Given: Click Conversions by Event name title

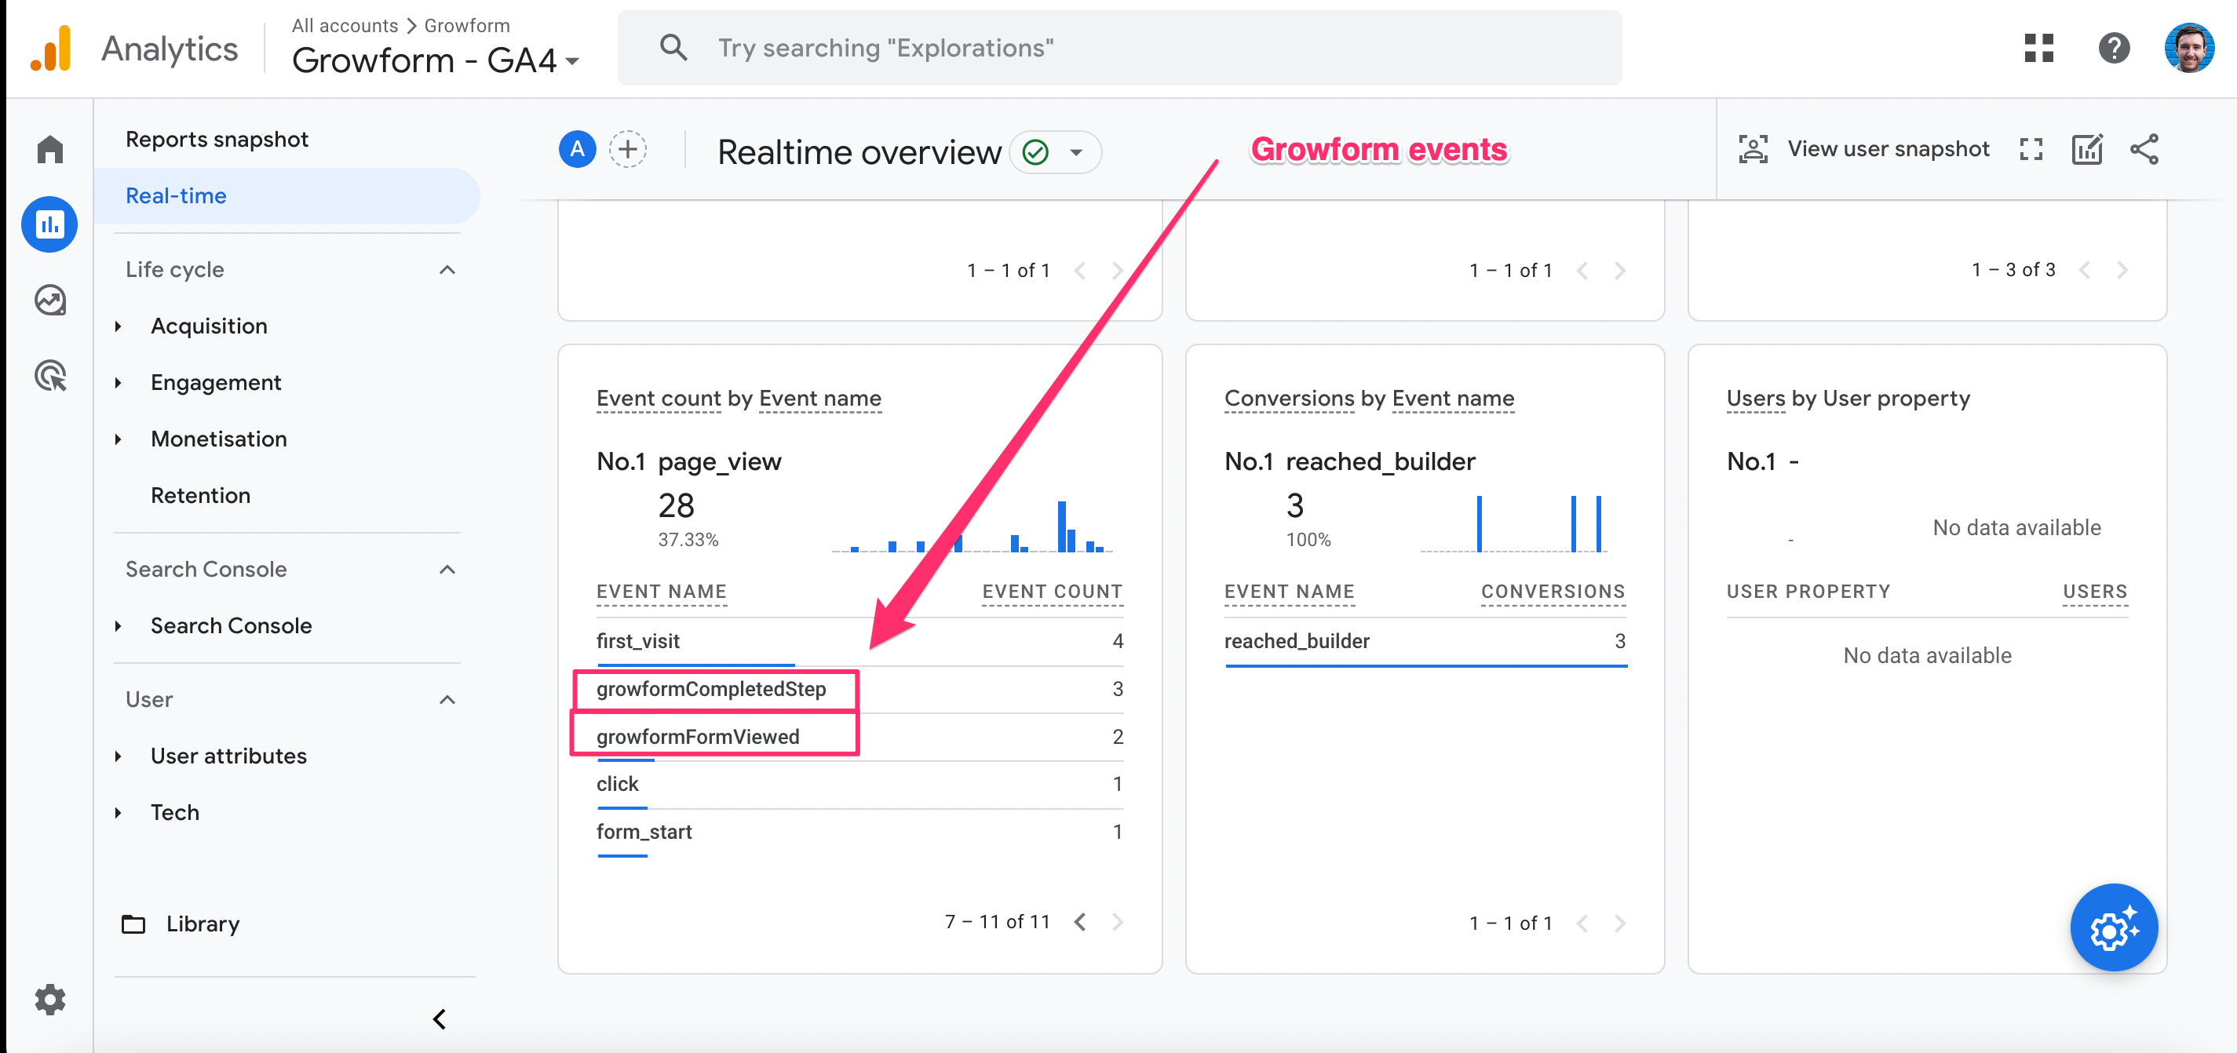Looking at the screenshot, I should [x=1370, y=399].
